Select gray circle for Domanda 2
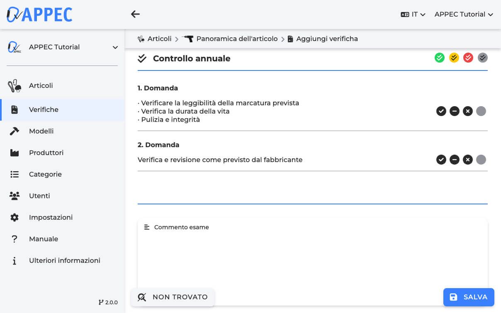Image resolution: width=501 pixels, height=313 pixels. click(x=481, y=160)
